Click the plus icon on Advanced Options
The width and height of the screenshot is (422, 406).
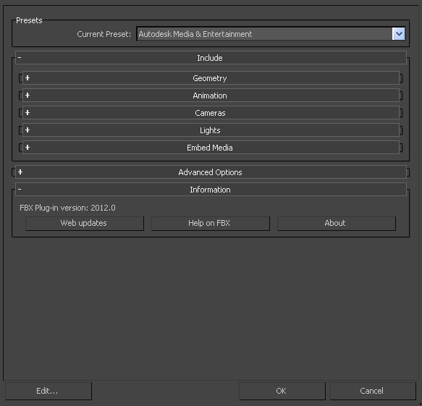click(x=20, y=172)
